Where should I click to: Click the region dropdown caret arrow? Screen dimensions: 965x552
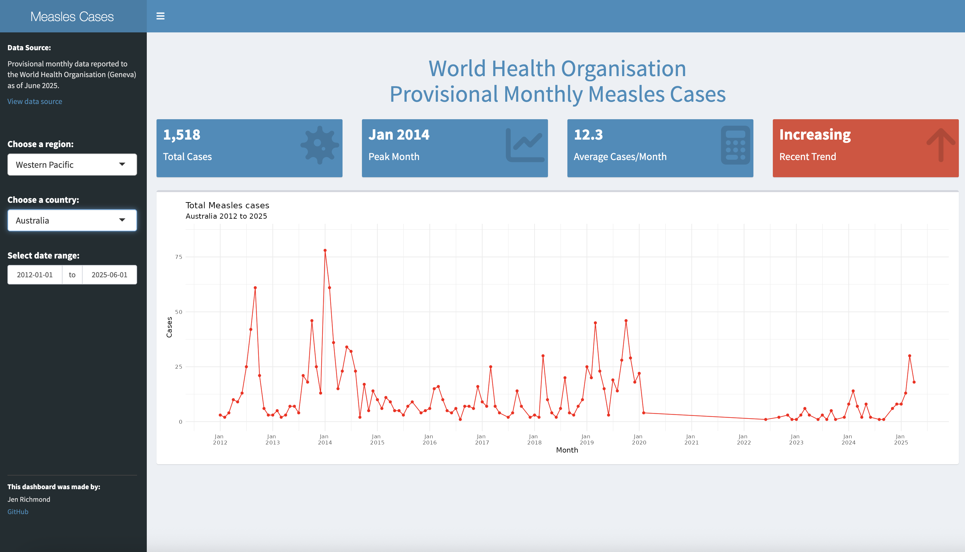(x=122, y=164)
